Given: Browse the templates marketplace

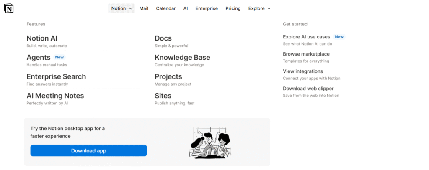Looking at the screenshot, I should point(306,54).
